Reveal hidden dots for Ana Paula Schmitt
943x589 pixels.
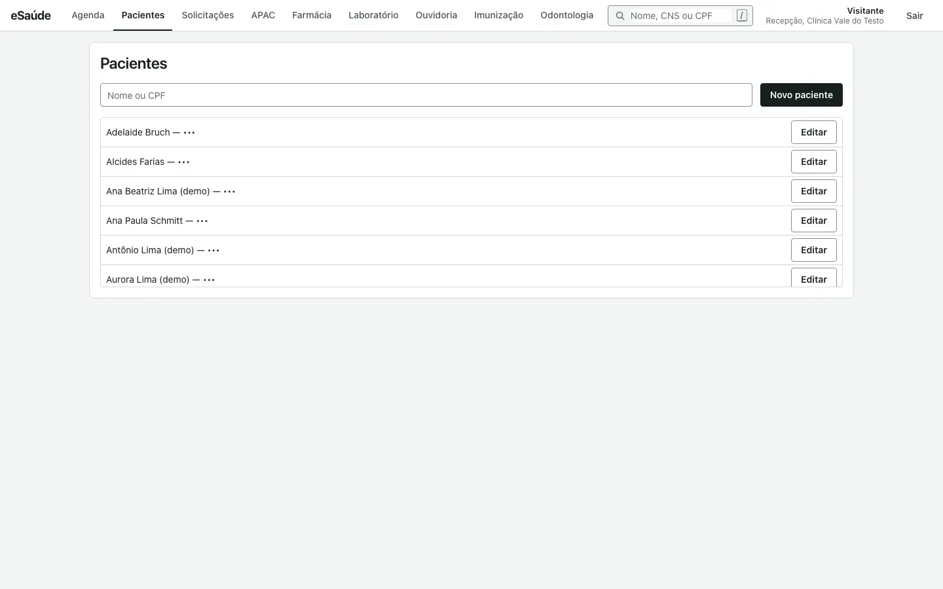tap(202, 221)
